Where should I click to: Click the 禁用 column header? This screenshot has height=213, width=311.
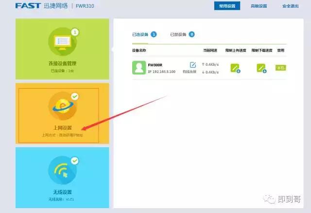[x=281, y=50]
